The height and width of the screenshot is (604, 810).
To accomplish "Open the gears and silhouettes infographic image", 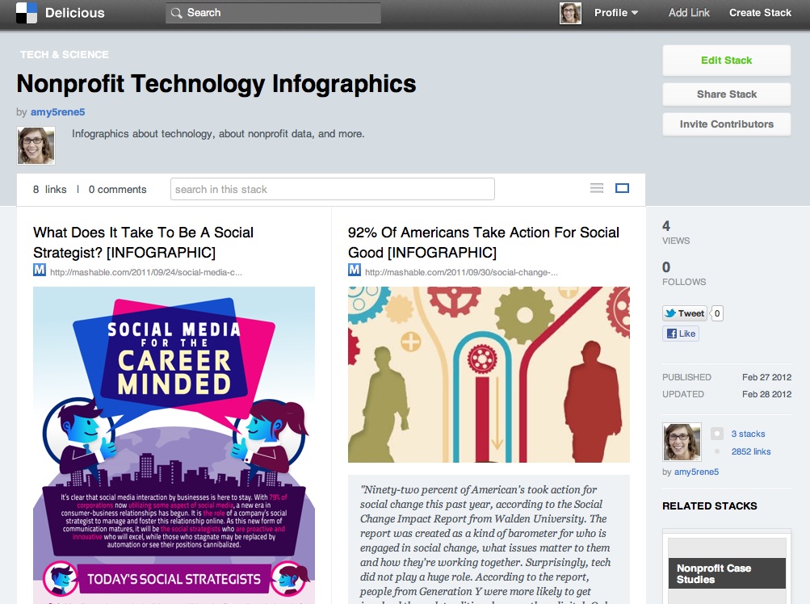I will [x=489, y=375].
